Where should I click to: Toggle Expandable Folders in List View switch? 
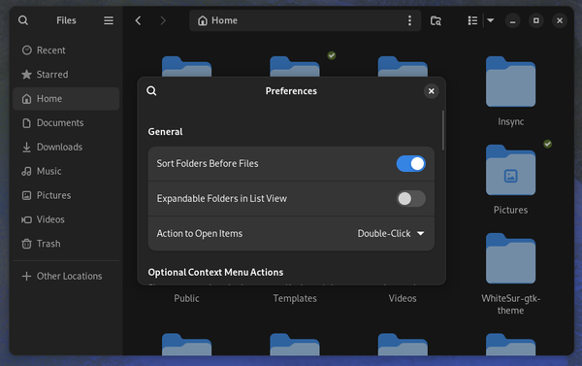pos(411,198)
